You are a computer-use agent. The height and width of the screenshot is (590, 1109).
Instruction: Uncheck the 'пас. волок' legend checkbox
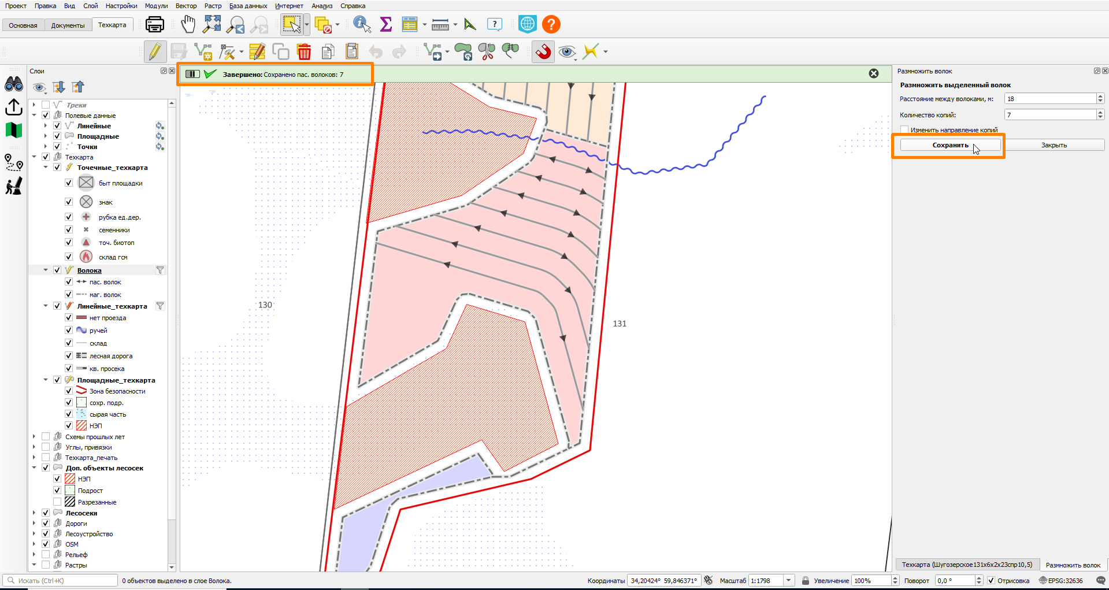pos(69,282)
